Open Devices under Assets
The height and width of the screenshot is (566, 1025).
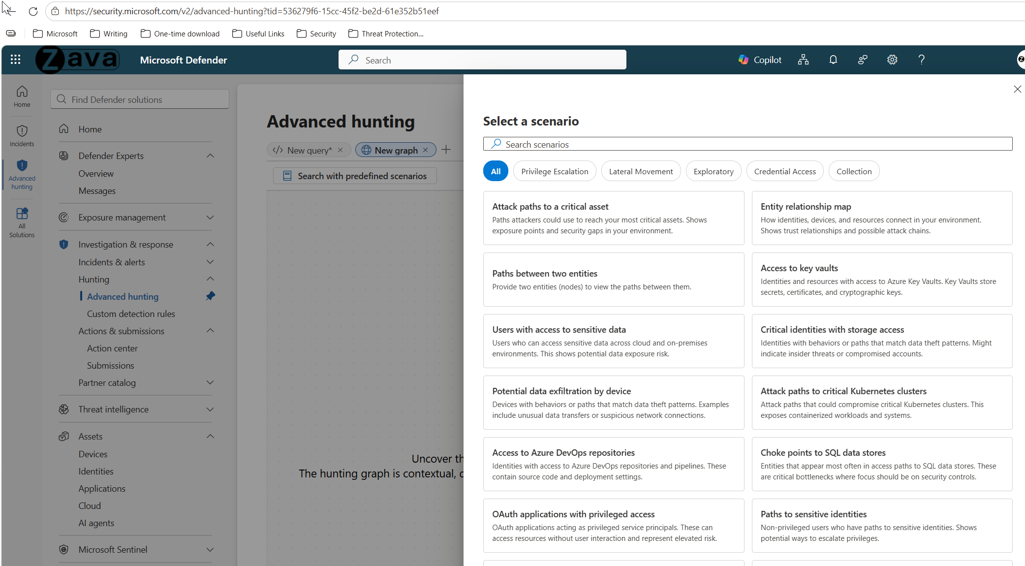point(93,454)
